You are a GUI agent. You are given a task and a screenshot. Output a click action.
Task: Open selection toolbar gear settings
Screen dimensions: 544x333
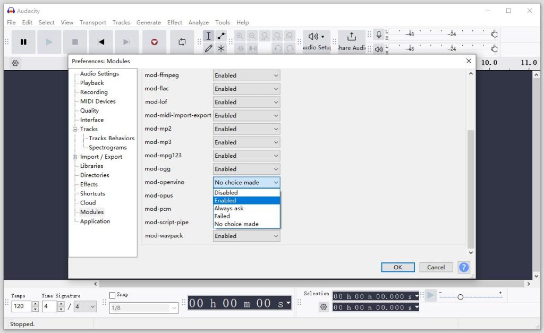point(324,306)
